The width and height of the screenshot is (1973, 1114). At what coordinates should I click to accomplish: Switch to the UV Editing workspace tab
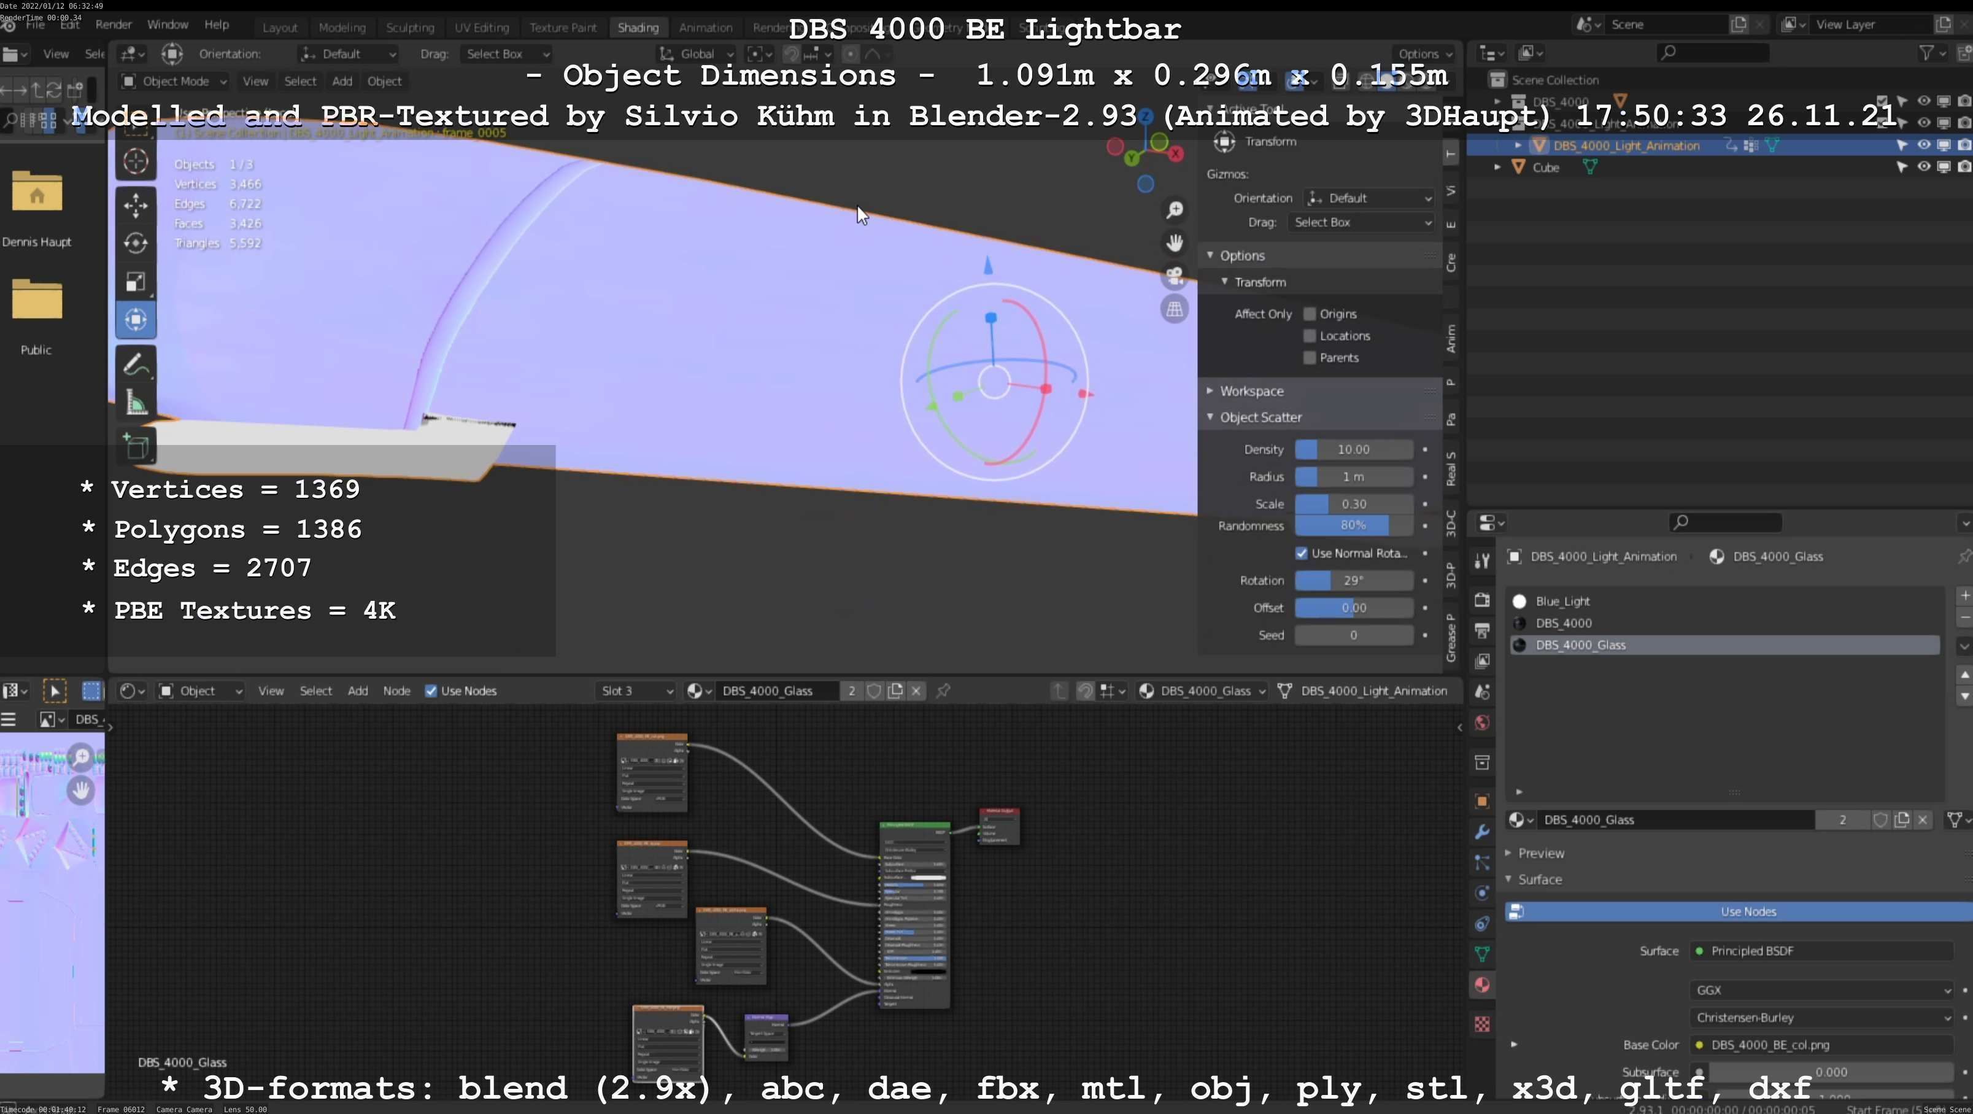pos(482,28)
